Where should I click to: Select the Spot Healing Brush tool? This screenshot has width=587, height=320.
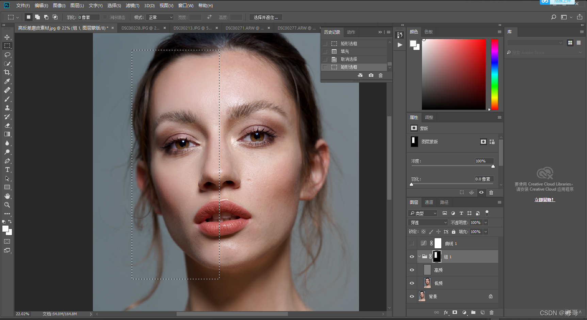[x=7, y=90]
